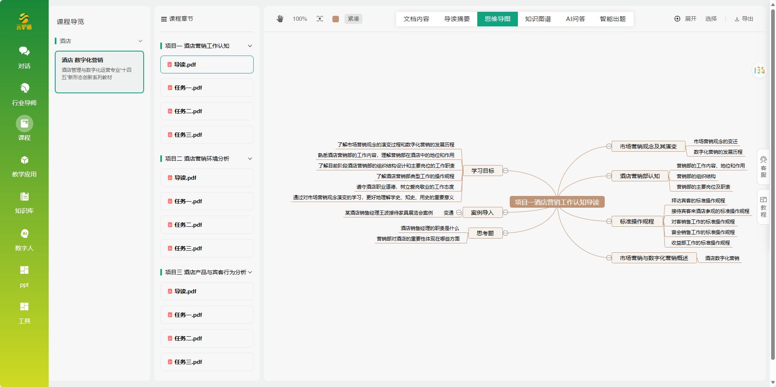This screenshot has height=387, width=776.
Task: Open the 教学应用 cube icon
Action: click(24, 160)
